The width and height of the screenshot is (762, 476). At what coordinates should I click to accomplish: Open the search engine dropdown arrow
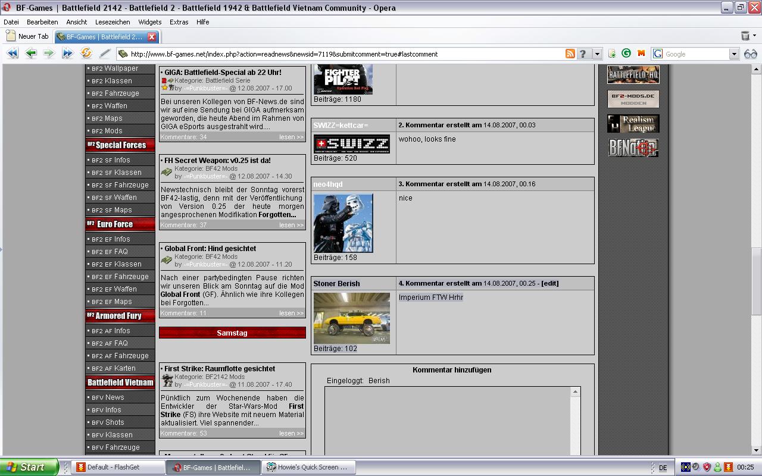point(734,54)
